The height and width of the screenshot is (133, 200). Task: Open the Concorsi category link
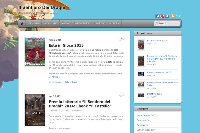click(x=141, y=120)
